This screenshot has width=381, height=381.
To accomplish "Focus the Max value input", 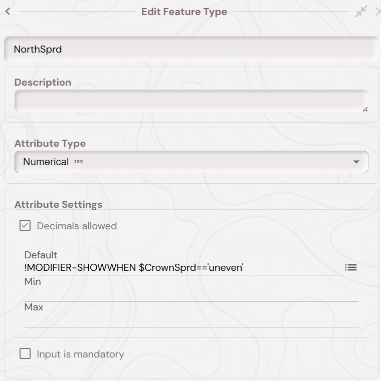I will pyautogui.click(x=190, y=320).
